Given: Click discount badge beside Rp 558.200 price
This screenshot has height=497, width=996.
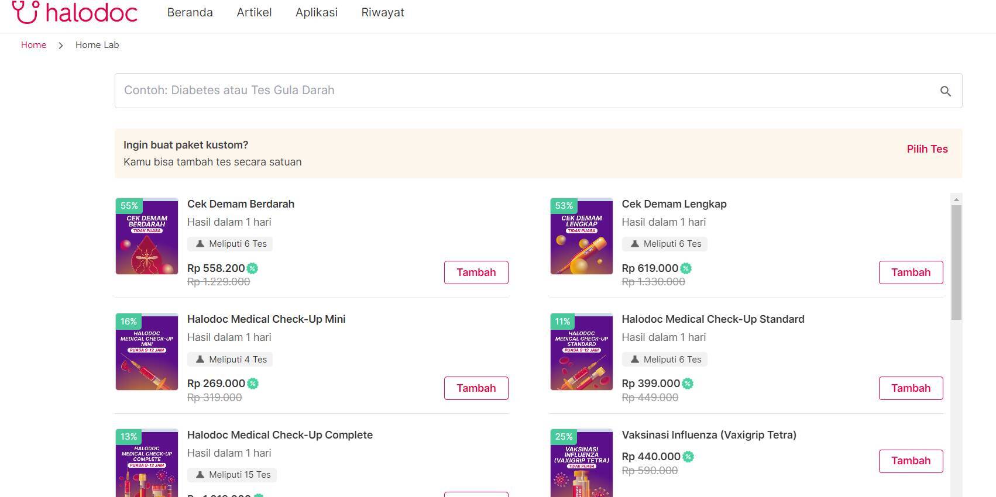Looking at the screenshot, I should click(252, 268).
